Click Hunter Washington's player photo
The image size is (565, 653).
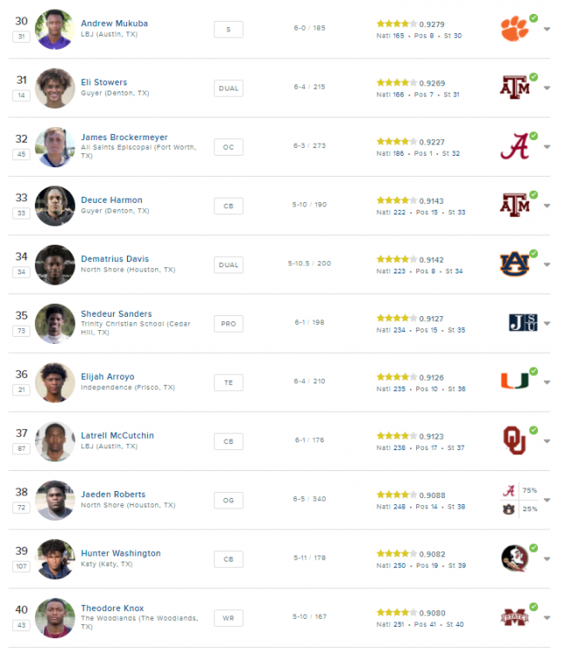coord(55,559)
